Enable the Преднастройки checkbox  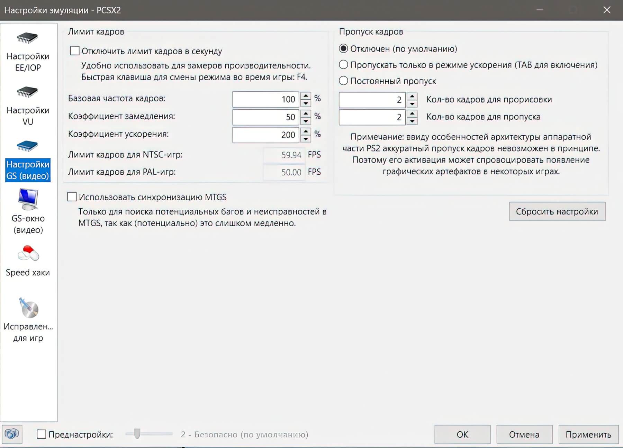(41, 434)
